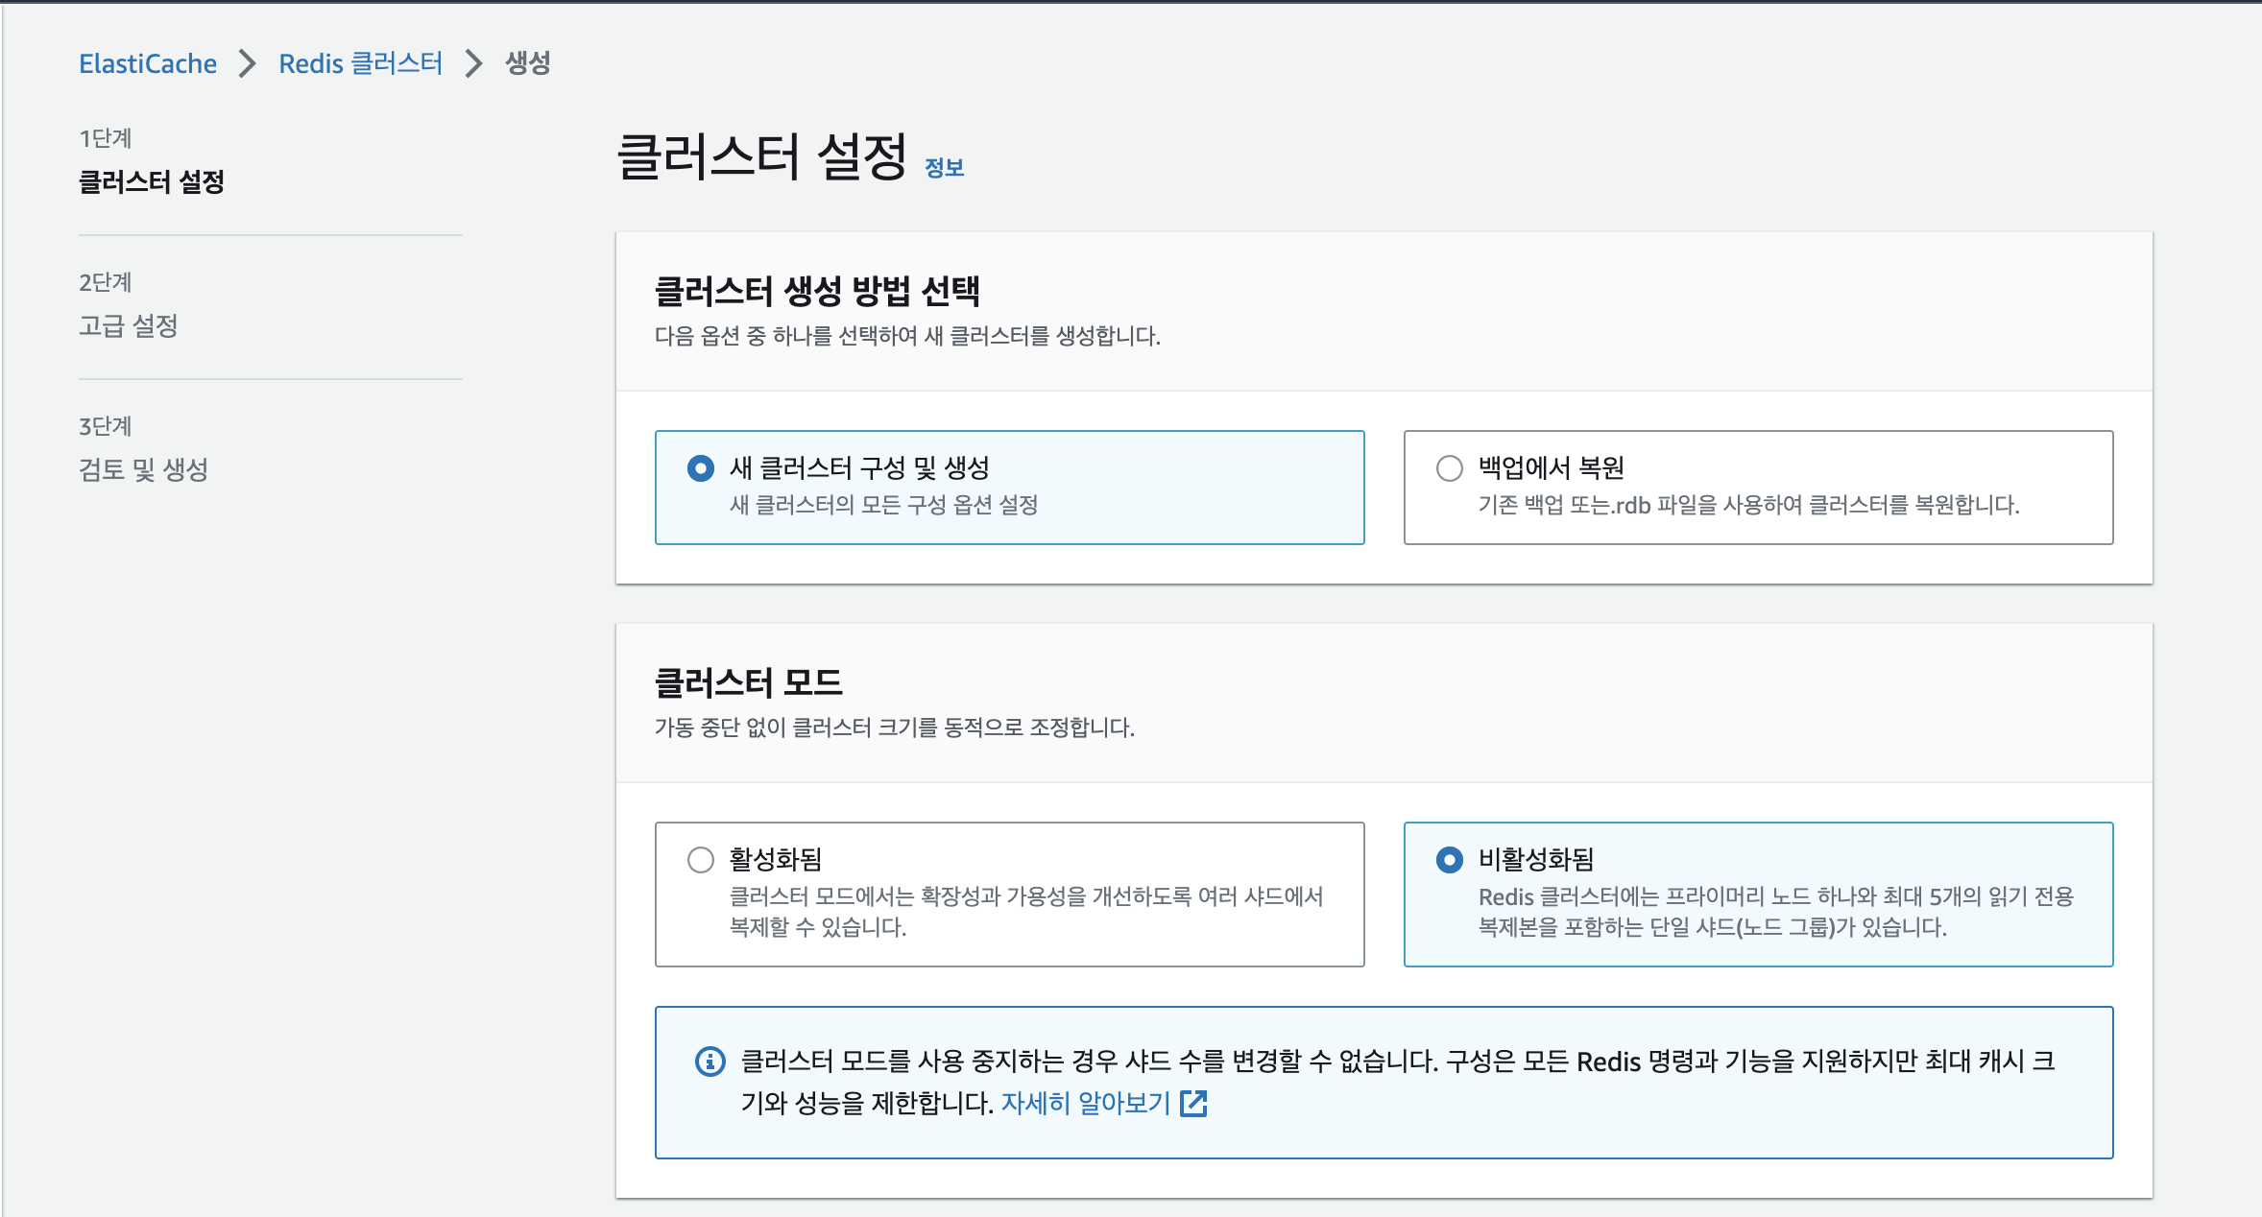Click the info circle icon in the alert
This screenshot has height=1217, width=2262.
point(710,1062)
